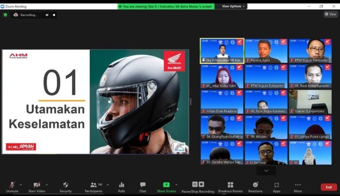The image size is (340, 196).
Task: Select Alfian Dian Pradana video tile
Action: [x=222, y=102]
